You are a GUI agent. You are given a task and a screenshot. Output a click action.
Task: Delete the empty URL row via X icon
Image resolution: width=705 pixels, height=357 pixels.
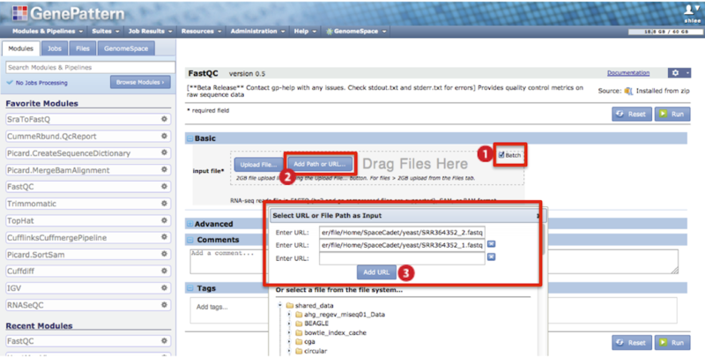point(492,257)
